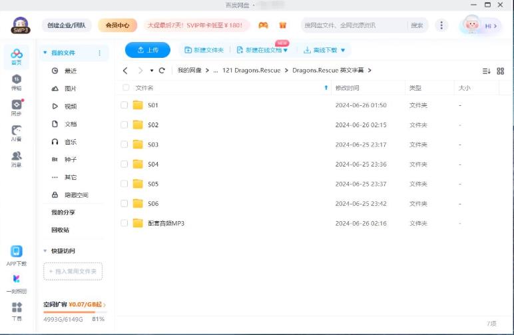Open the S04 folder icon

pyautogui.click(x=138, y=164)
